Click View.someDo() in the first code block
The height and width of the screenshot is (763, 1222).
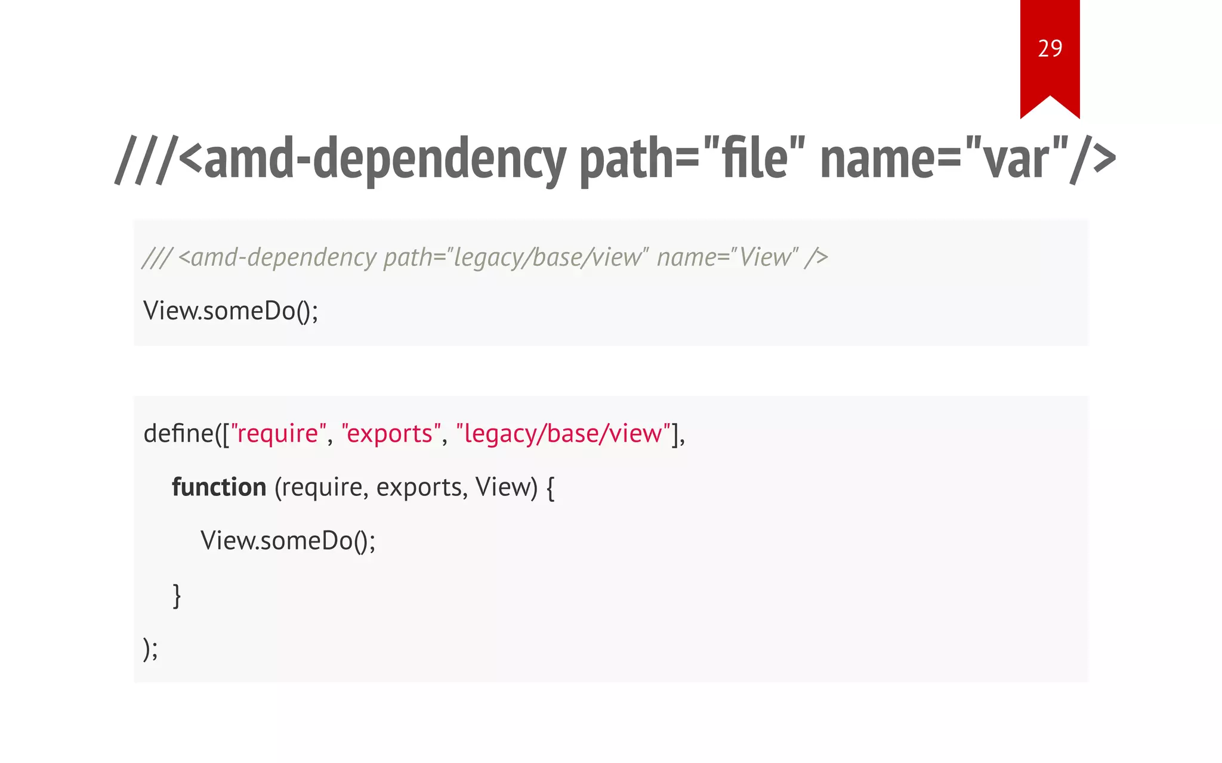click(x=230, y=311)
